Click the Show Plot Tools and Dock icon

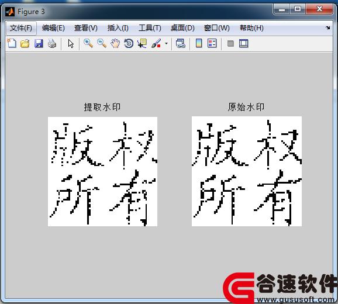point(244,43)
